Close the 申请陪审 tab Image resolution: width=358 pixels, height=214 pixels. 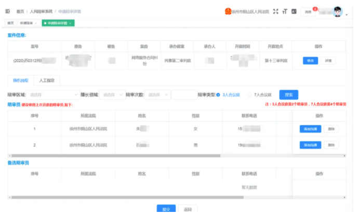36,23
